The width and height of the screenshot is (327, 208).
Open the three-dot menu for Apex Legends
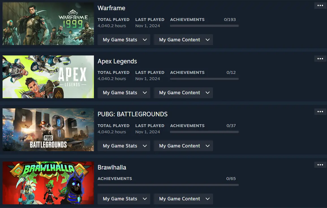point(320,59)
